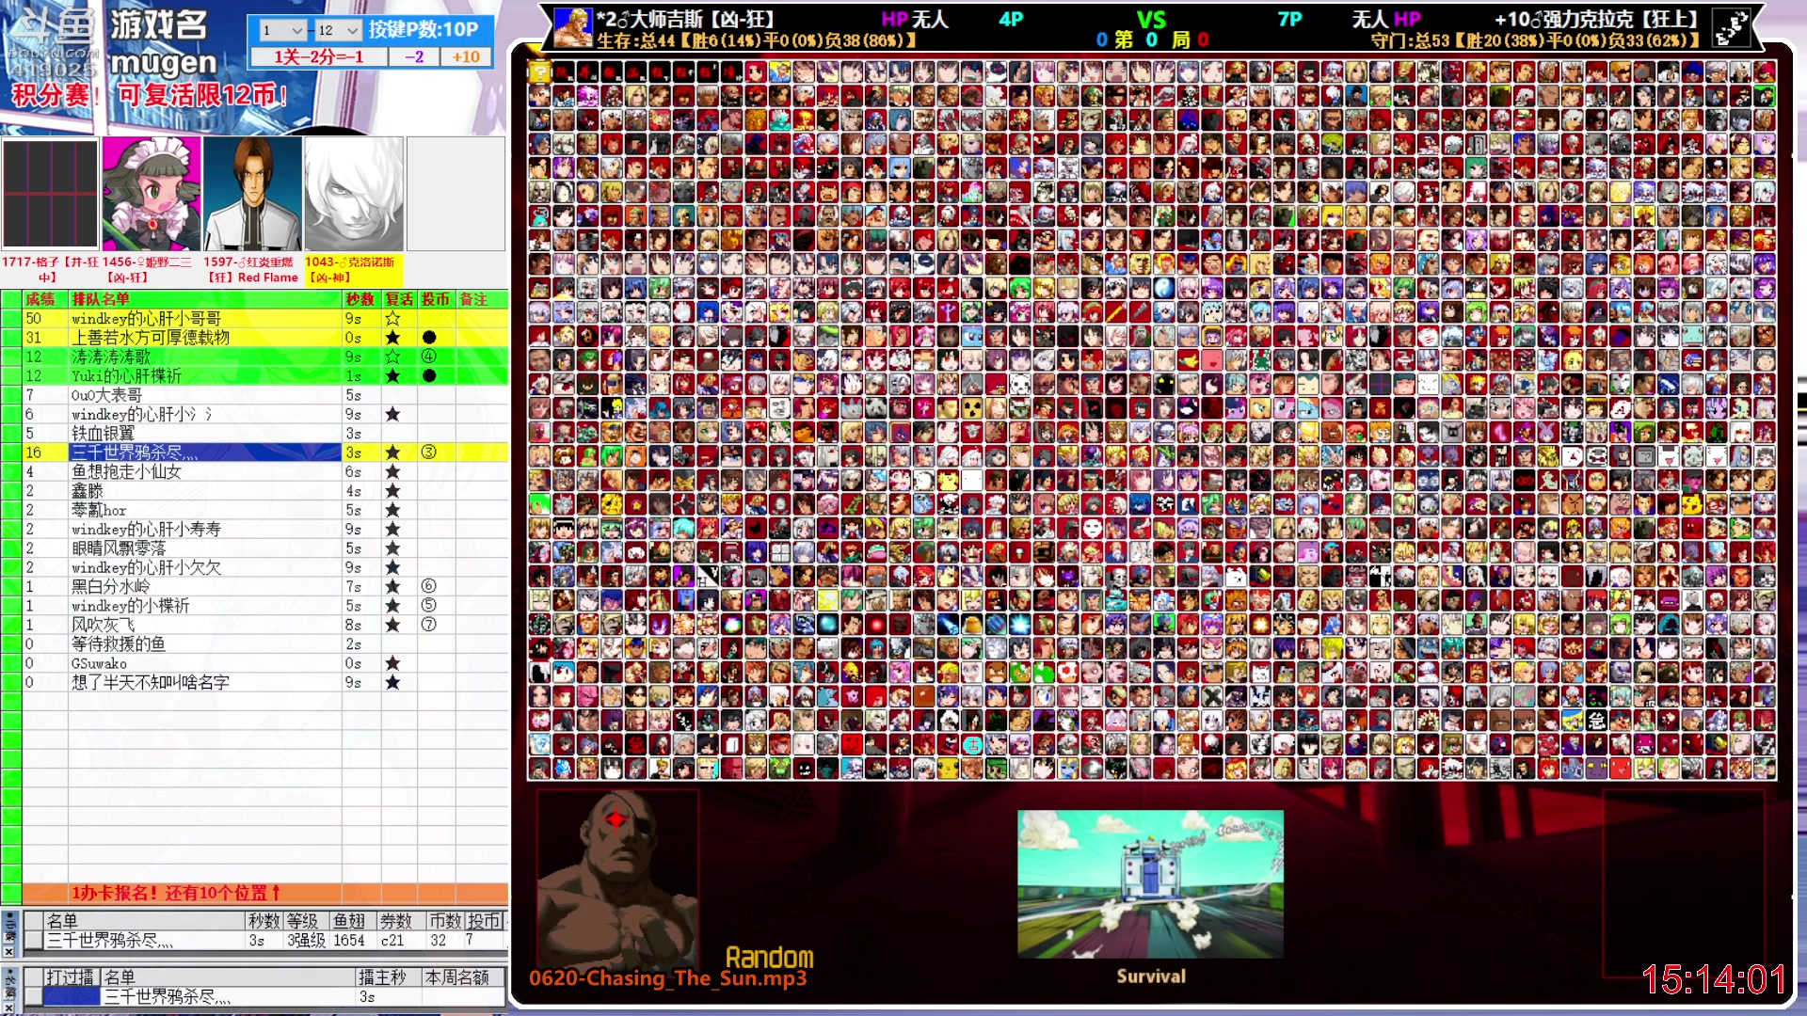Click the 0620-Chasing_The_Sun.mp3 track label
Screen dimensions: 1807x1016
coord(668,978)
